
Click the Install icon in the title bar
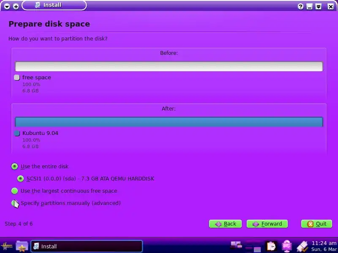(x=38, y=5)
